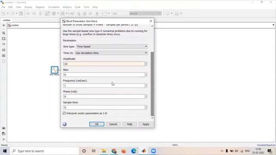
Task: Open the Sine type dropdown
Action: pyautogui.click(x=112, y=46)
